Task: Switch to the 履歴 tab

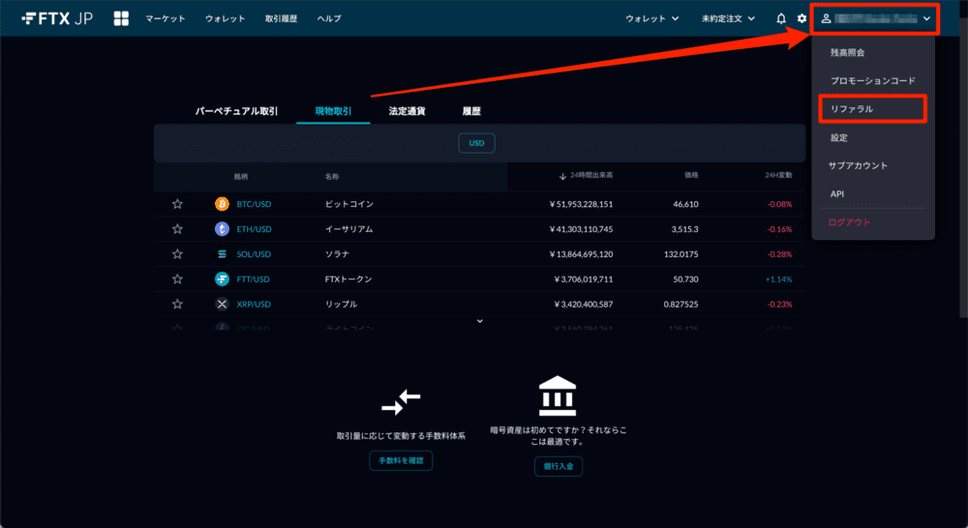Action: (x=471, y=111)
